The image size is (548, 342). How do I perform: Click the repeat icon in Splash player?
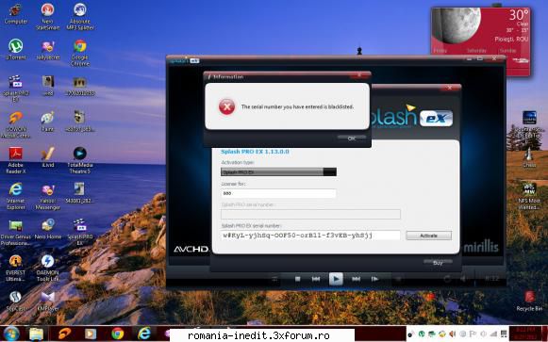(447, 279)
